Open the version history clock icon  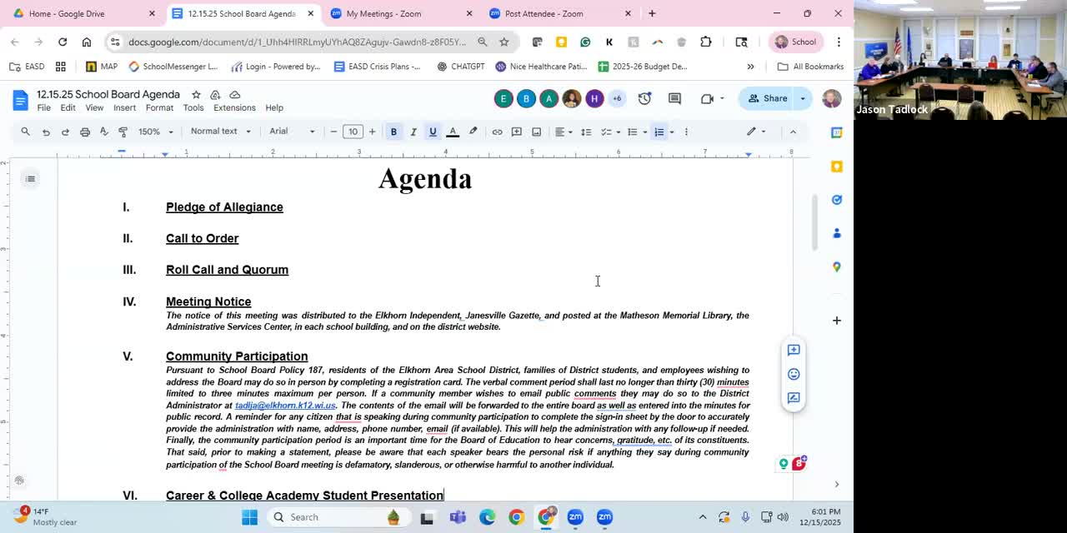[644, 98]
